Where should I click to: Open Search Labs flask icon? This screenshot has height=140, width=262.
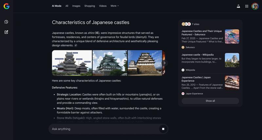click(238, 6)
